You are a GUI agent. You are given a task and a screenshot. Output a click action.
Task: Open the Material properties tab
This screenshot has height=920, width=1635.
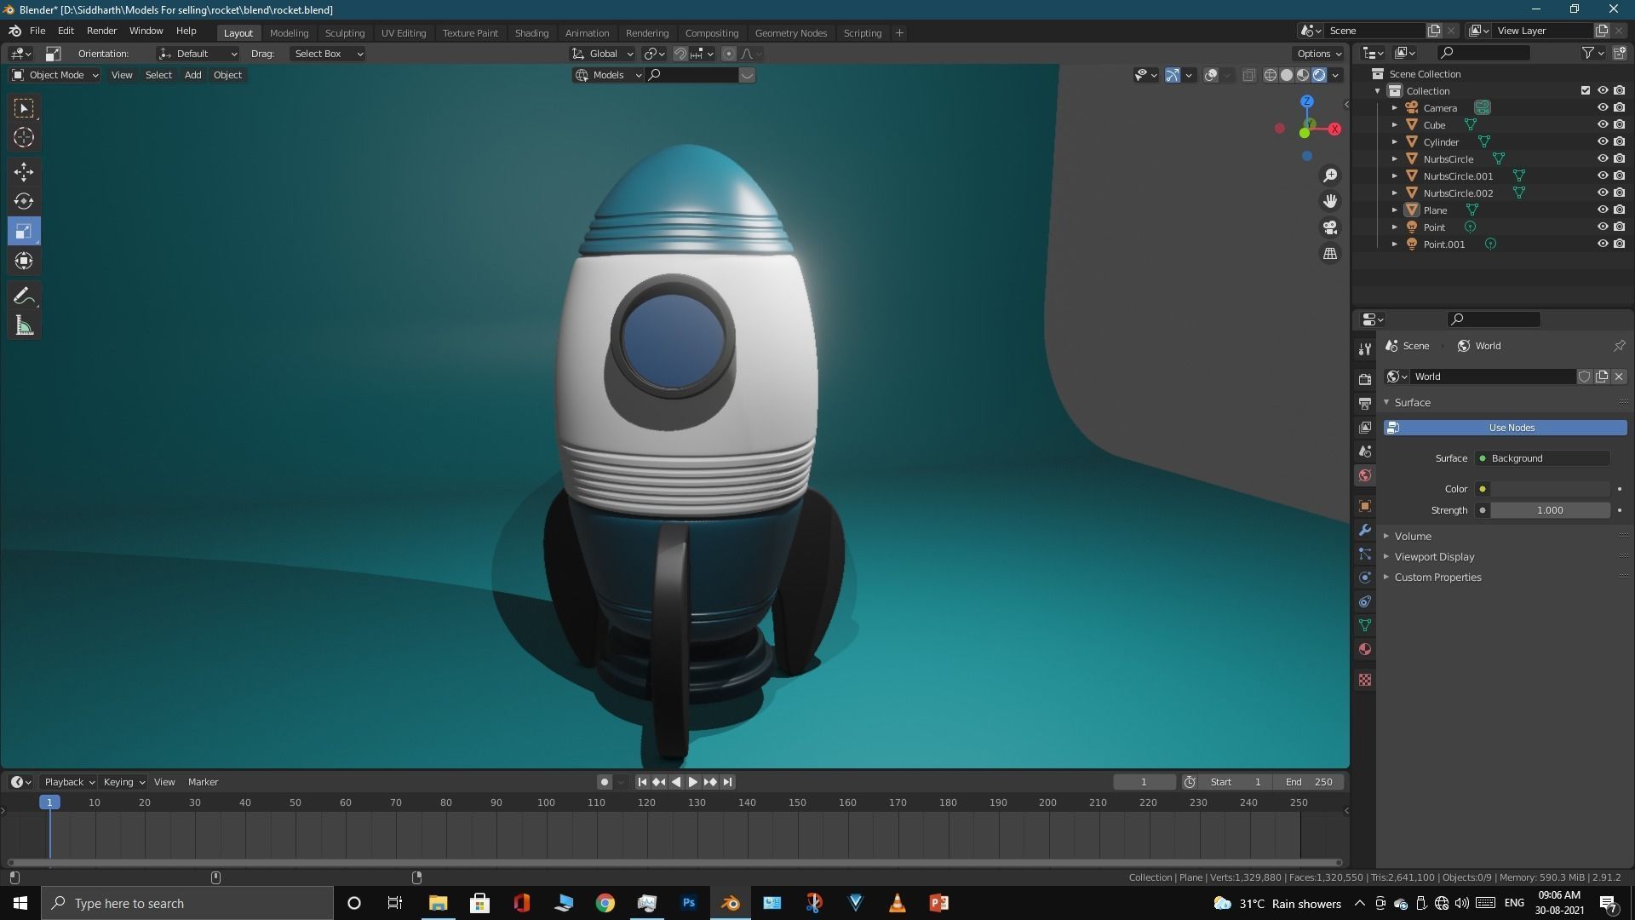(1365, 649)
